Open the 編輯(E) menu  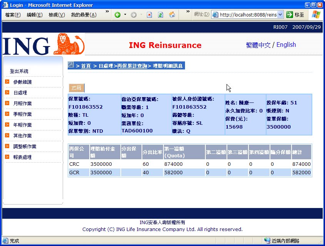(35, 15)
